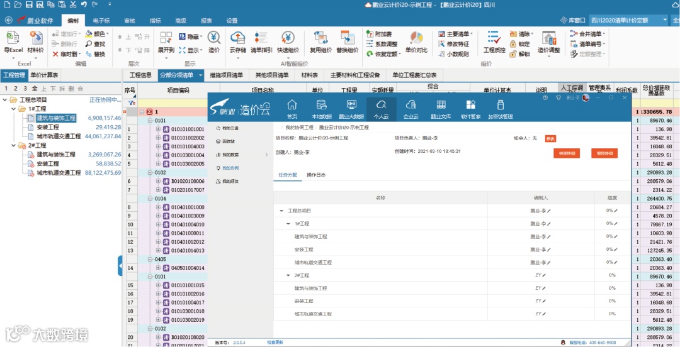Click the 查找 find icon
Screen dimensions: 680x347
[89, 44]
